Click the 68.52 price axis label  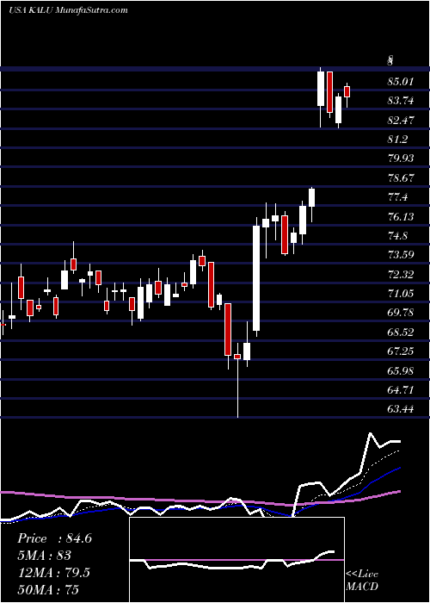(401, 332)
